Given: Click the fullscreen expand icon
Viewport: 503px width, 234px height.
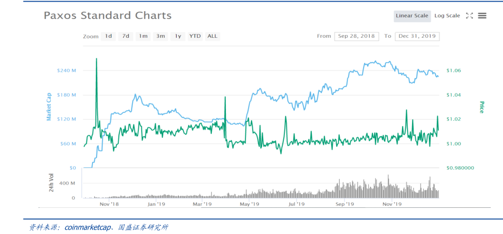Looking at the screenshot, I should pyautogui.click(x=469, y=16).
